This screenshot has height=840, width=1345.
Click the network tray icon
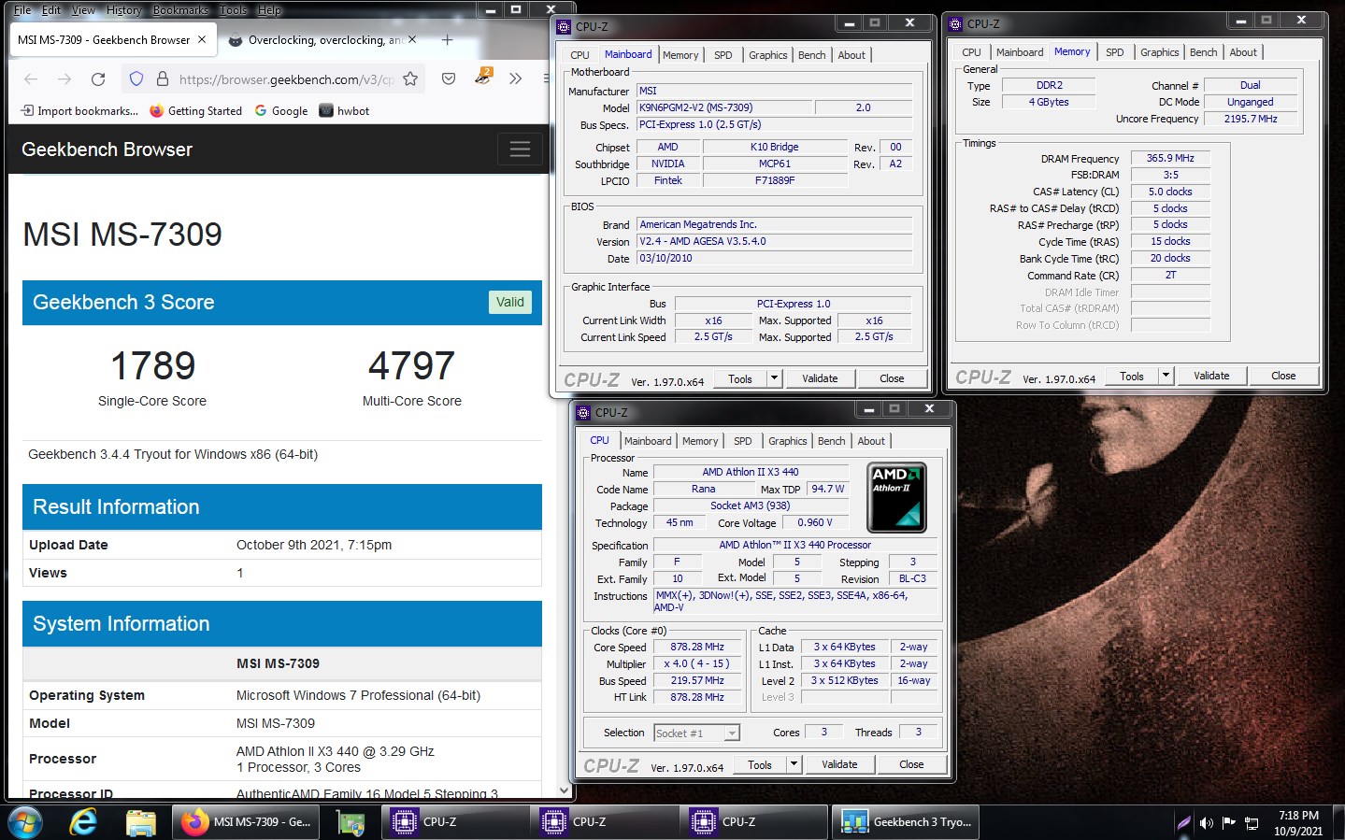click(1252, 823)
